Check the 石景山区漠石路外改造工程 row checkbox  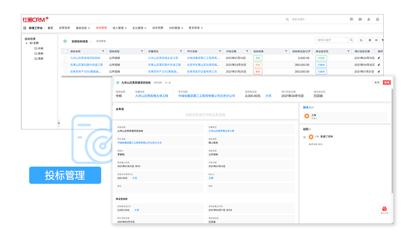click(x=66, y=65)
